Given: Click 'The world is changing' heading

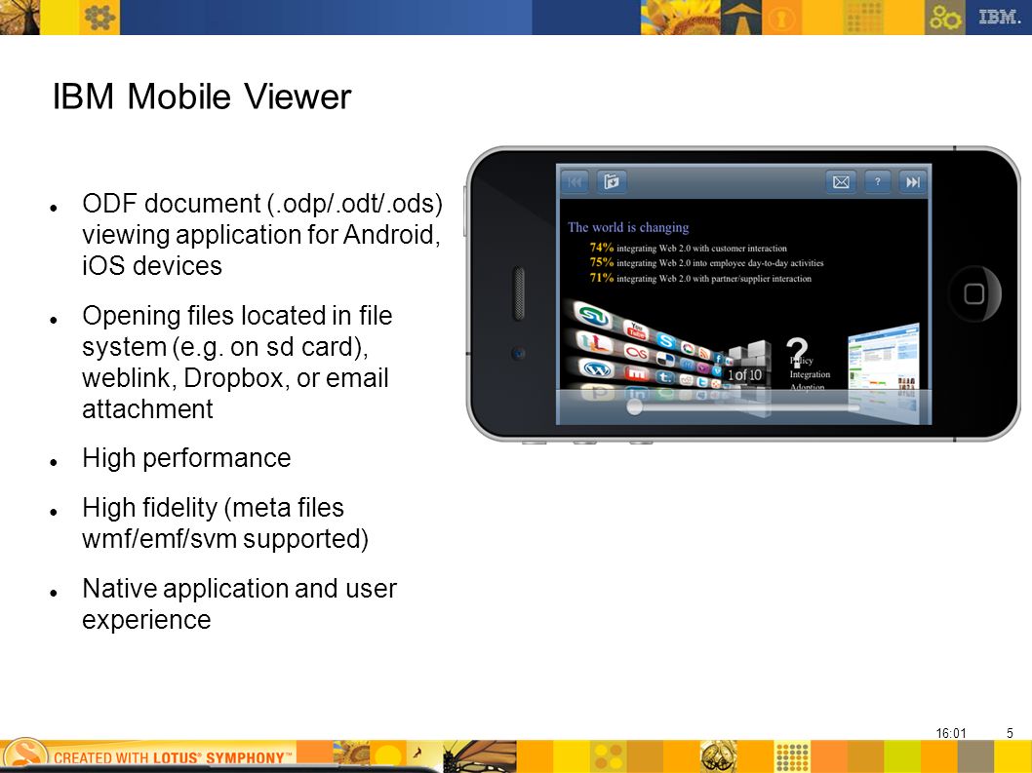Looking at the screenshot, I should [628, 228].
